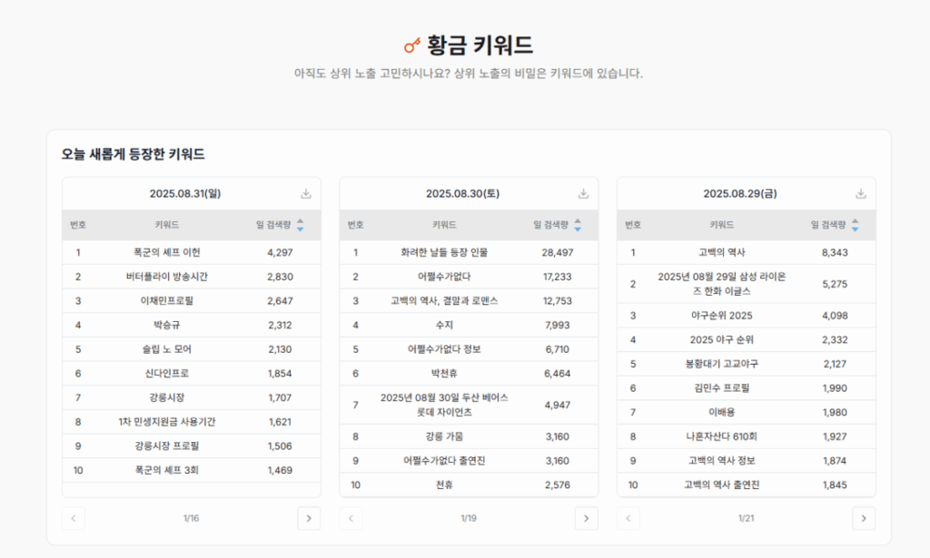The image size is (930, 558).
Task: Click page indicator 1/19
Action: point(469,518)
